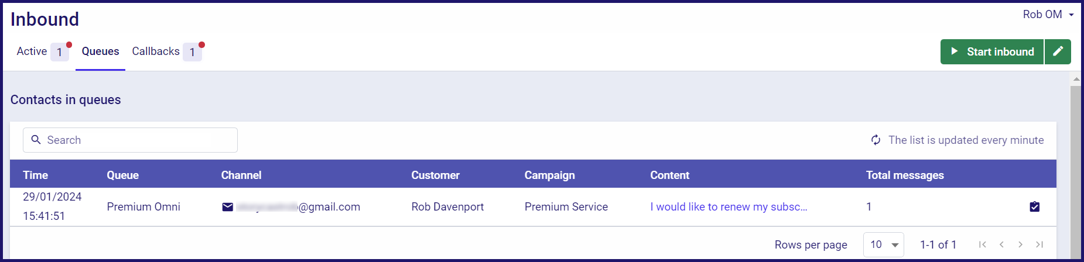Click the vertical scrollbar on right edge
Viewport: 1084px width, 262px height.
tap(1076, 170)
